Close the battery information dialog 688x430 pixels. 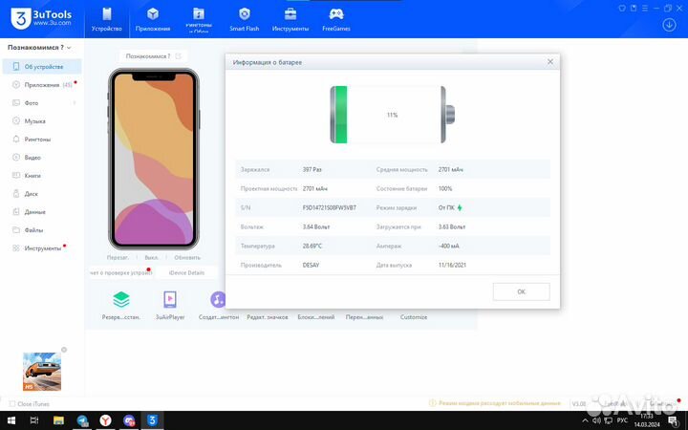[x=550, y=62]
